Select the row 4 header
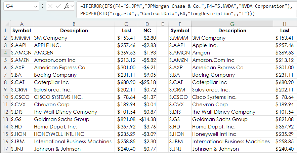The image size is (297, 153). (x=5, y=52)
